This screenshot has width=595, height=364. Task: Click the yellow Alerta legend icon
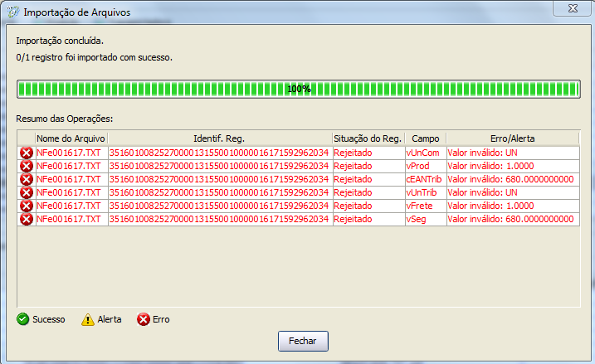point(88,319)
